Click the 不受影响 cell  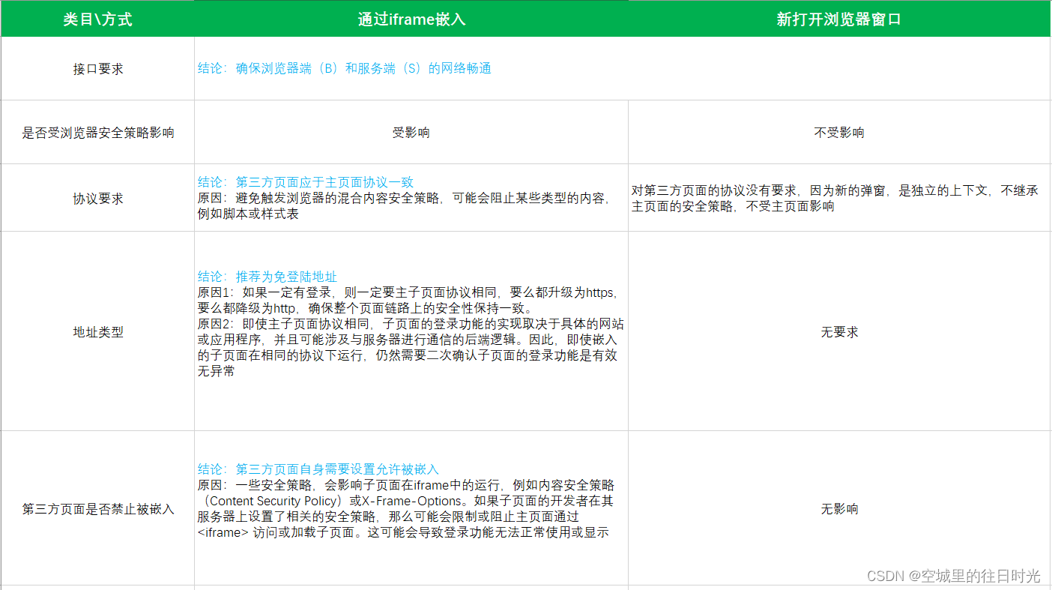click(x=839, y=133)
